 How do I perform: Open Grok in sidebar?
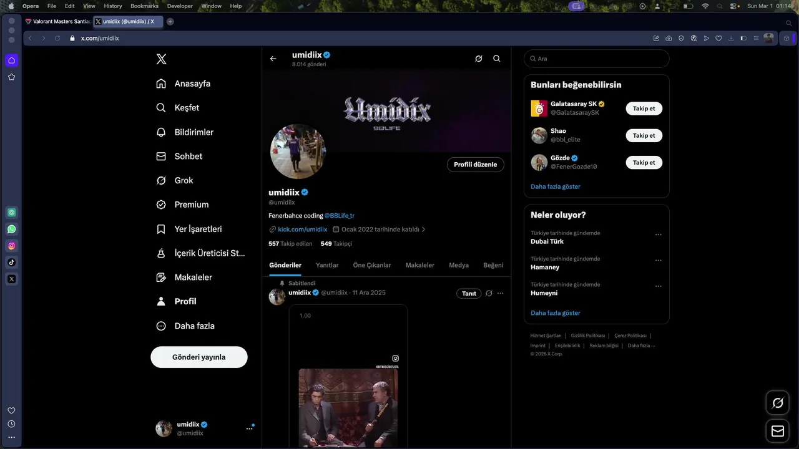(175, 180)
